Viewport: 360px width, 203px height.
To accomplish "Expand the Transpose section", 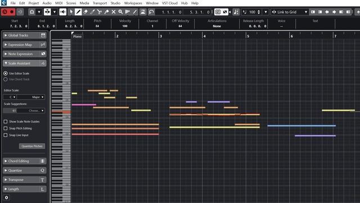I will click(x=6, y=180).
